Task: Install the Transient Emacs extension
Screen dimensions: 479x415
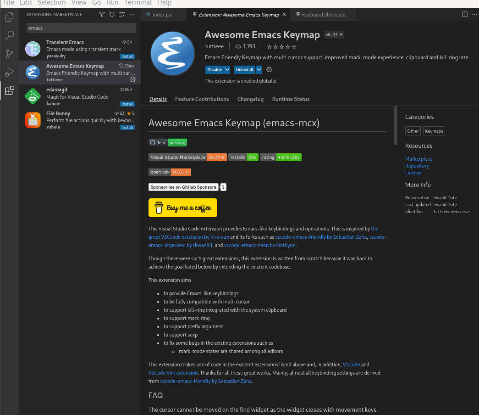Action: coord(127,56)
